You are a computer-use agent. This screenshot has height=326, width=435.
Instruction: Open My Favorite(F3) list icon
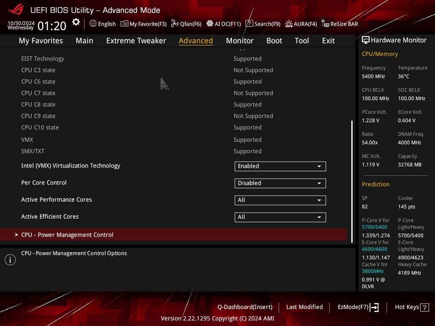(124, 24)
